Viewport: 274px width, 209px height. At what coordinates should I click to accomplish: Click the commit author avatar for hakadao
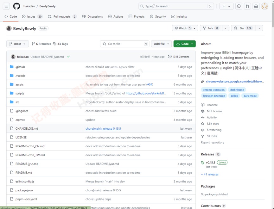coord(13,57)
